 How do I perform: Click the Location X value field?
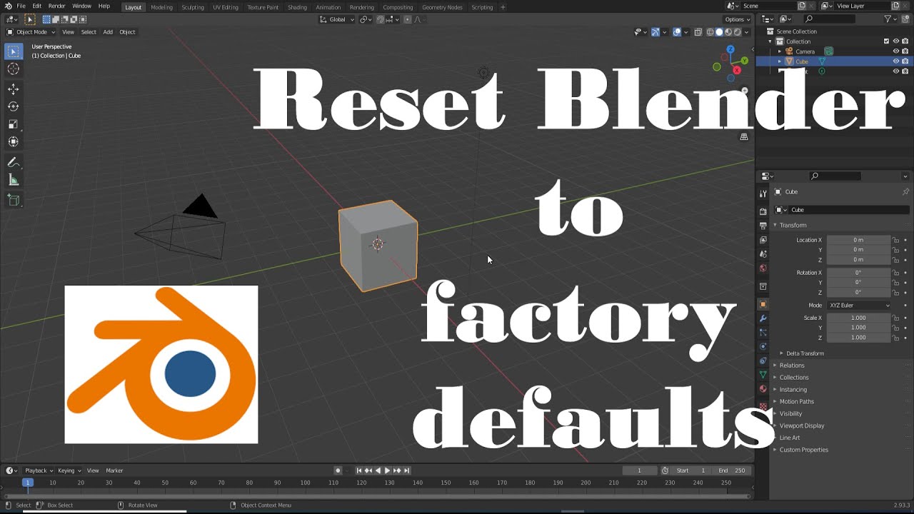tap(859, 240)
